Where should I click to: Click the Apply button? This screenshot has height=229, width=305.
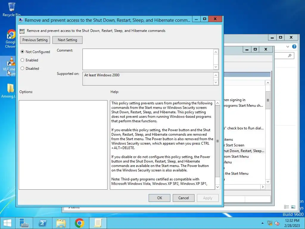coord(208,198)
